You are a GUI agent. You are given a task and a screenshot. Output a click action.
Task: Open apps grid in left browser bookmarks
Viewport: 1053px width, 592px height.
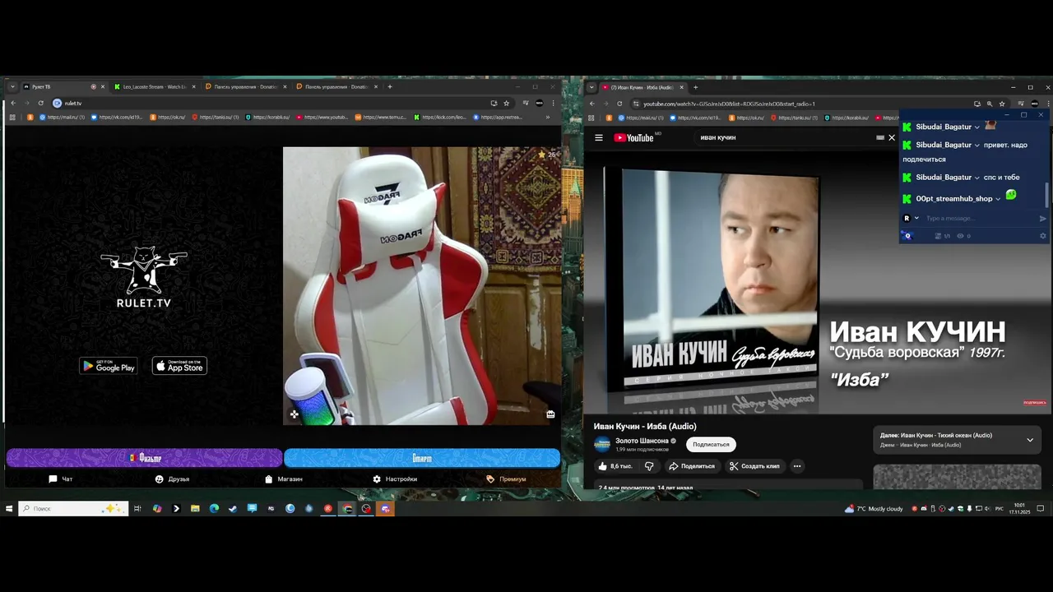coord(12,117)
